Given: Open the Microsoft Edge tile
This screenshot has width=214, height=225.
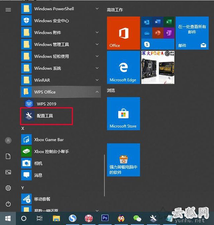Looking at the screenshot, I should 123,67.
